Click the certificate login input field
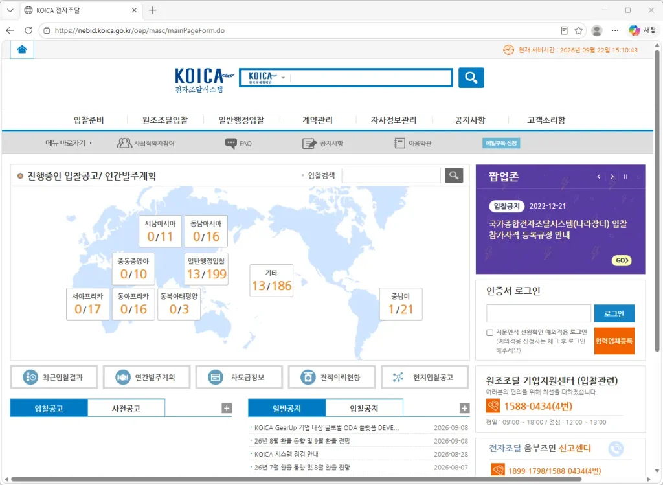Image resolution: width=663 pixels, height=485 pixels. pyautogui.click(x=539, y=313)
